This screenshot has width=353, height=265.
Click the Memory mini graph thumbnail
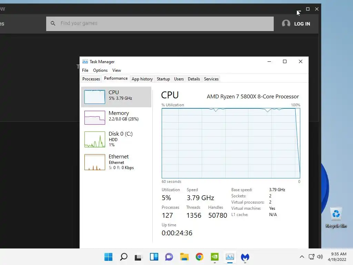click(x=95, y=118)
